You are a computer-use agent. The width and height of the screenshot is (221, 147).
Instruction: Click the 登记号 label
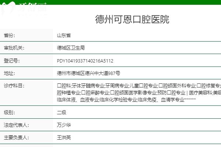12,61
